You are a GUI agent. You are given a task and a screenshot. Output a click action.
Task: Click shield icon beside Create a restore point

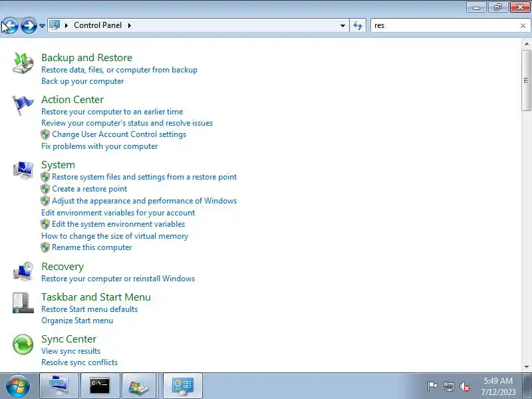pyautogui.click(x=45, y=189)
